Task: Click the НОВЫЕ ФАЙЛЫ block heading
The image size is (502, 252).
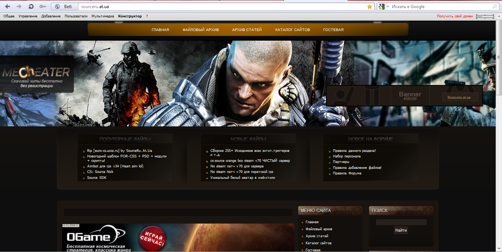Action: tap(248, 139)
